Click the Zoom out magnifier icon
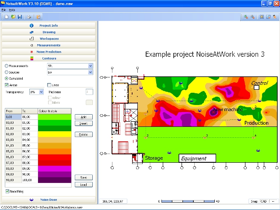Screen dimensions: 280x210 coord(252,17)
